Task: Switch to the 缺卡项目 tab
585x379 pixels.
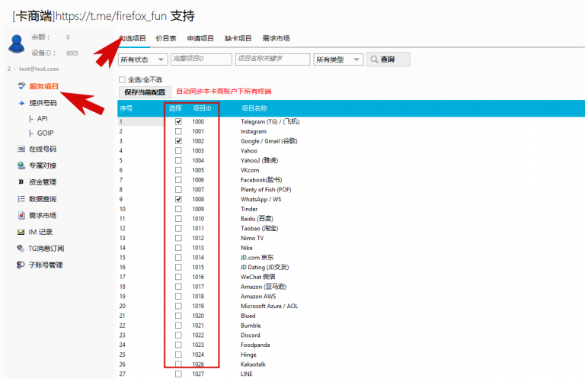Action: (x=238, y=38)
